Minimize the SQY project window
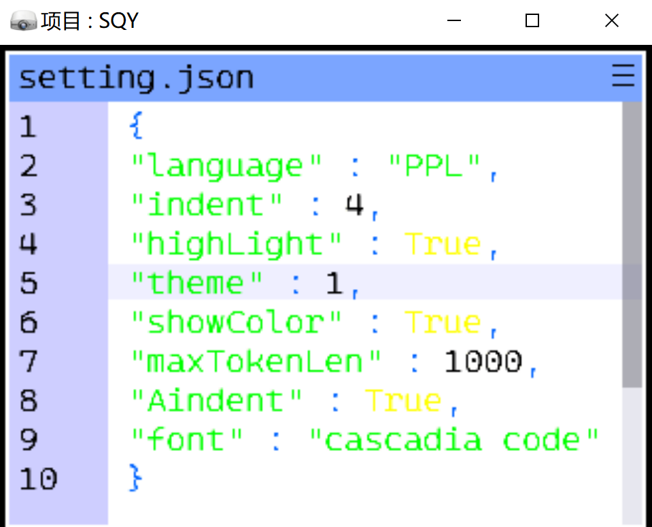This screenshot has width=652, height=527. (x=454, y=20)
